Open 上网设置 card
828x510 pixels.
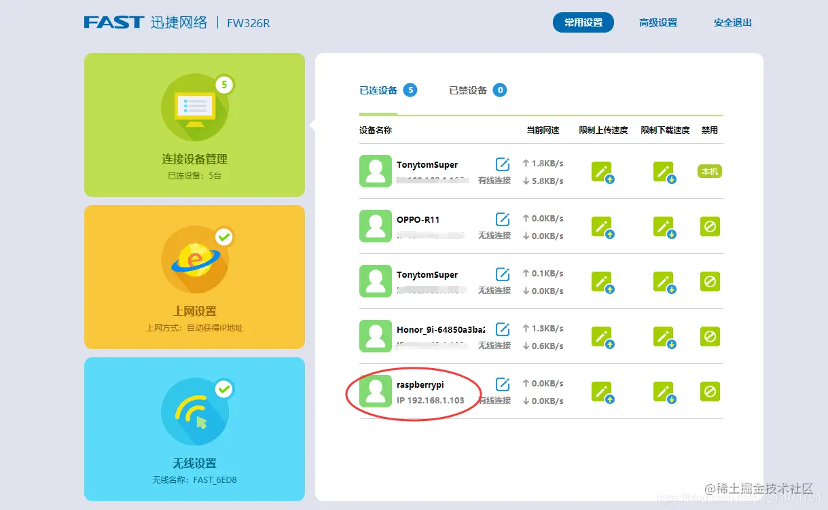[194, 277]
